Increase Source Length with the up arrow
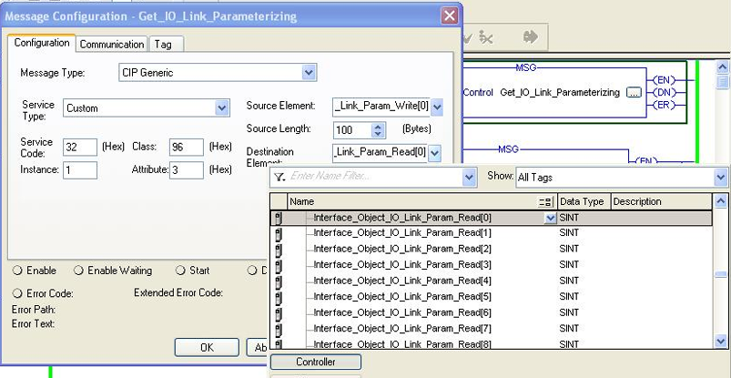The image size is (731, 378). pos(379,126)
